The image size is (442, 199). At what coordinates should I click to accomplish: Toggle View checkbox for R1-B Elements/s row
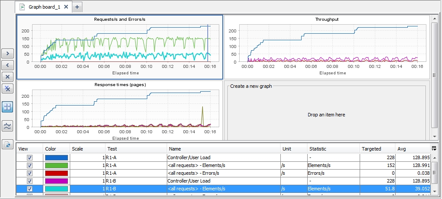(x=29, y=189)
